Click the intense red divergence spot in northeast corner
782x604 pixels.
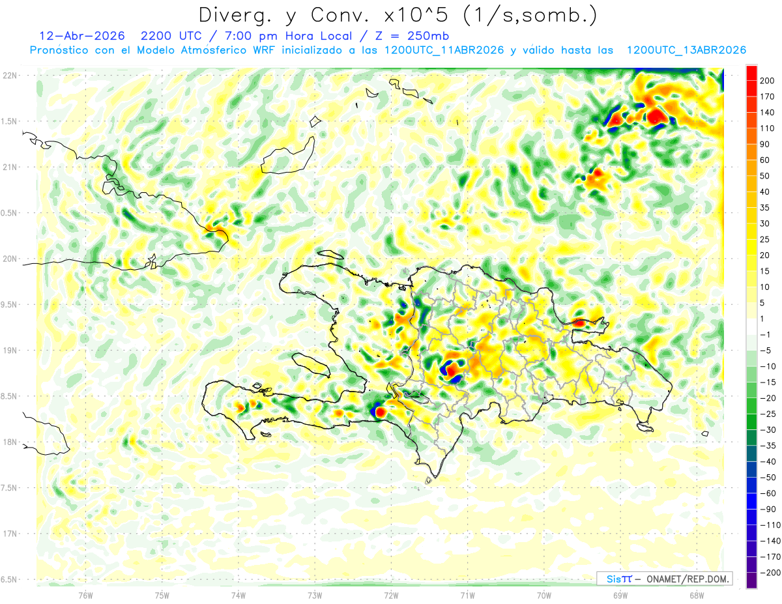pyautogui.click(x=656, y=115)
